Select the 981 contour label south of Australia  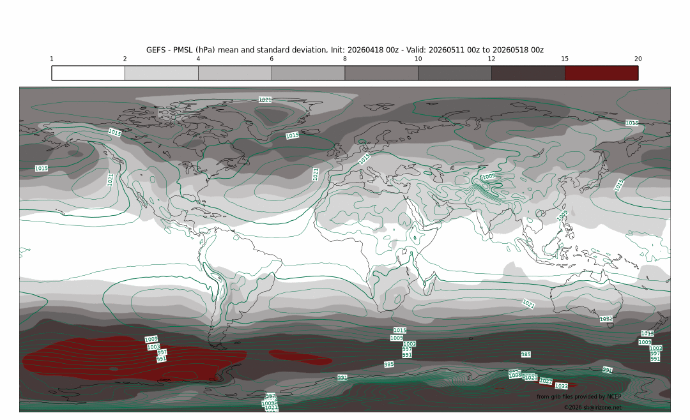click(x=606, y=319)
